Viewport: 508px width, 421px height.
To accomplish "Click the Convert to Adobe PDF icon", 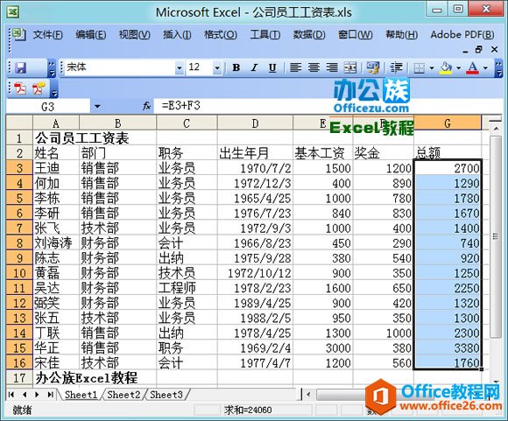I will point(20,88).
